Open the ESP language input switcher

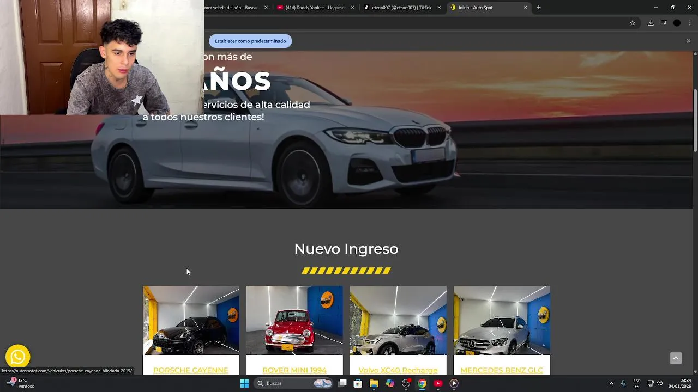(637, 383)
